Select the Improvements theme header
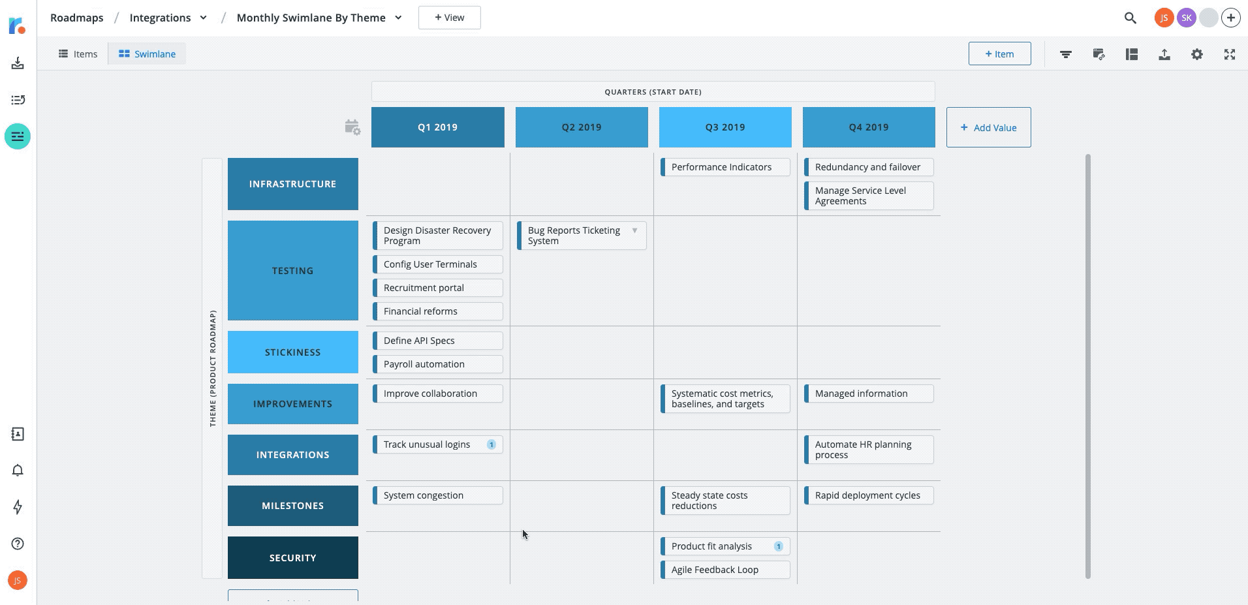 (293, 404)
